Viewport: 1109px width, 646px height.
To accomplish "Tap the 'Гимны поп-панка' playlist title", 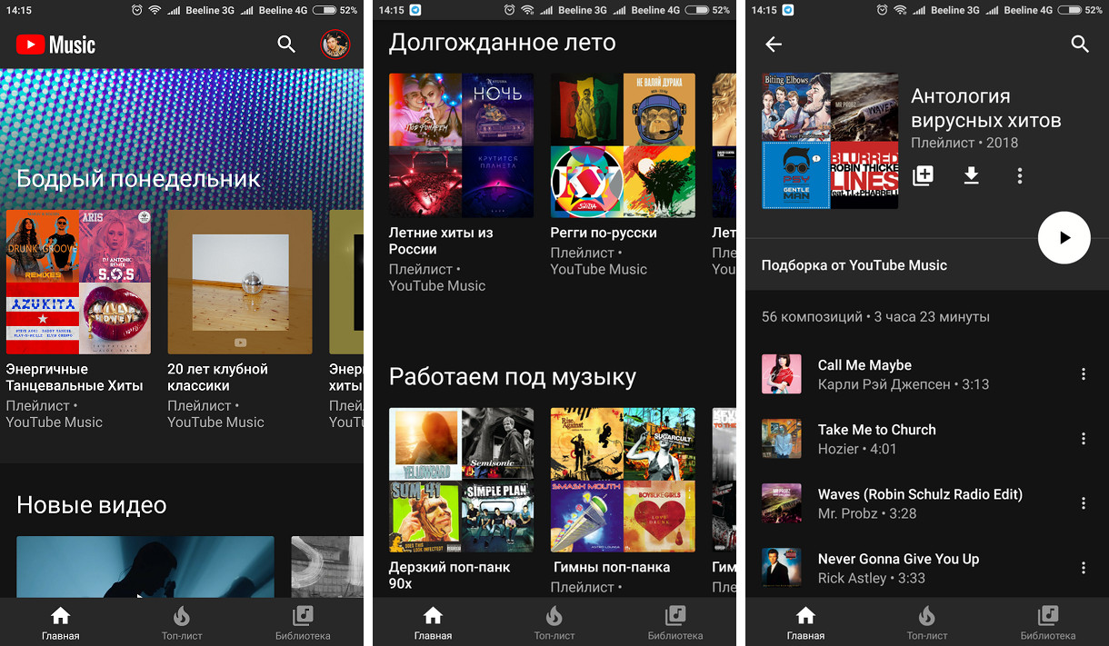I will [612, 567].
